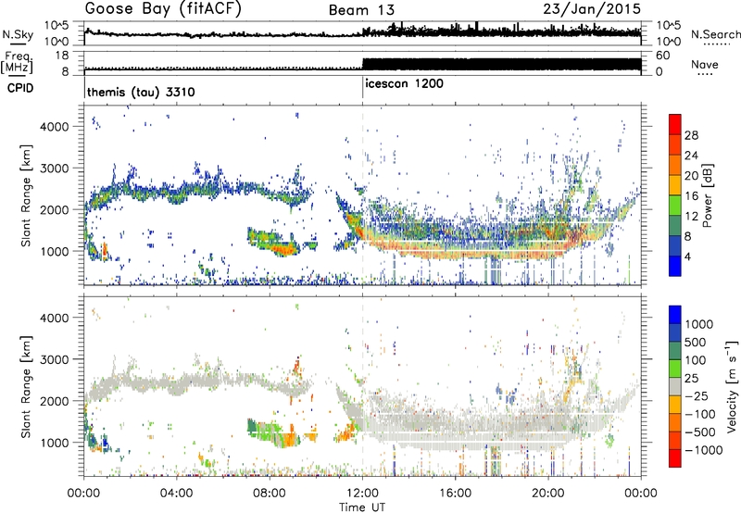Click 'Slant Range [km]' label of velocity panel
Viewport: 741px width, 513px height.
tap(26, 386)
